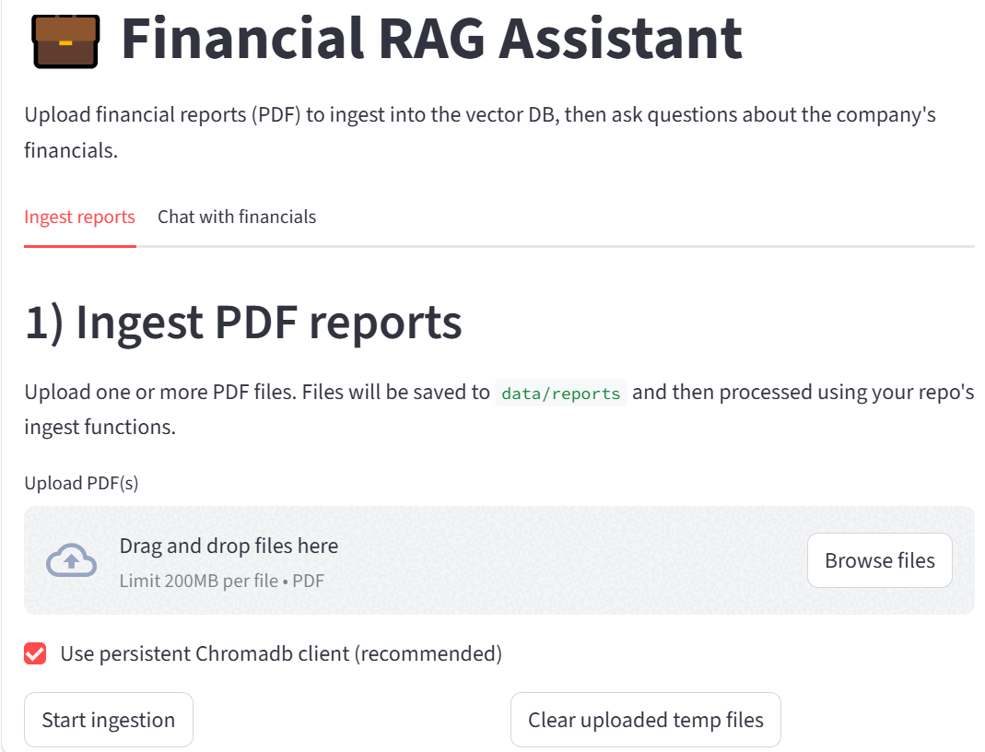
Task: Select the Ingest reports tab
Action: [79, 217]
